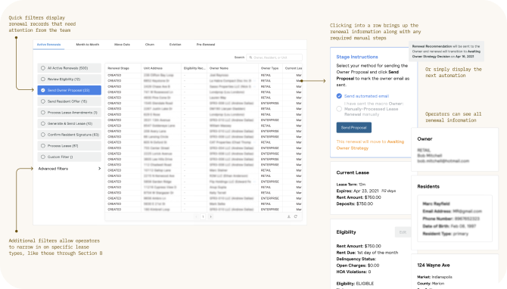Click 'Open Charges: $0.00' text
Screen dimensions: 507x289
358,266
